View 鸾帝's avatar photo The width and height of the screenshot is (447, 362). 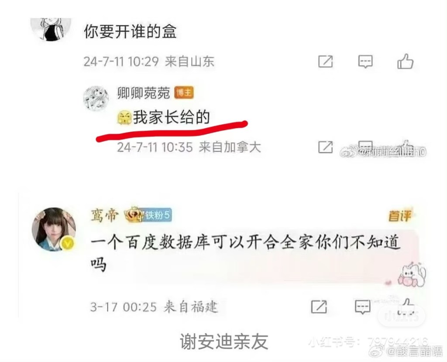click(x=54, y=229)
